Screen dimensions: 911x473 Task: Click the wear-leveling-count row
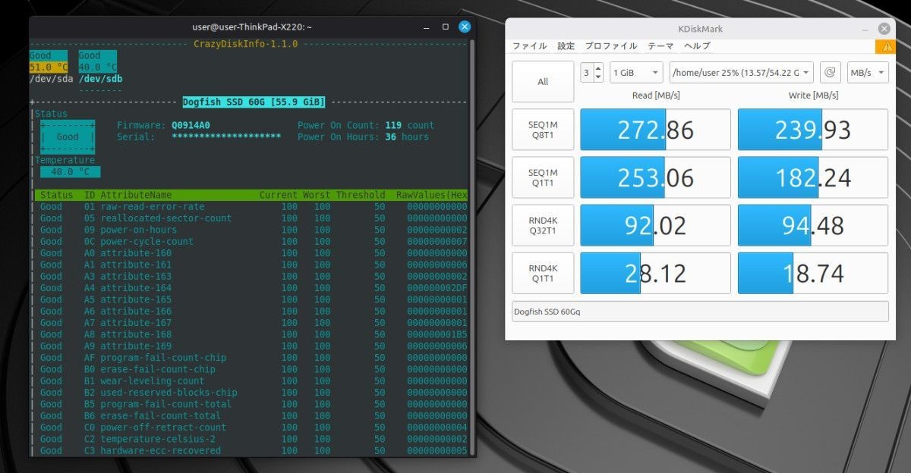point(251,381)
